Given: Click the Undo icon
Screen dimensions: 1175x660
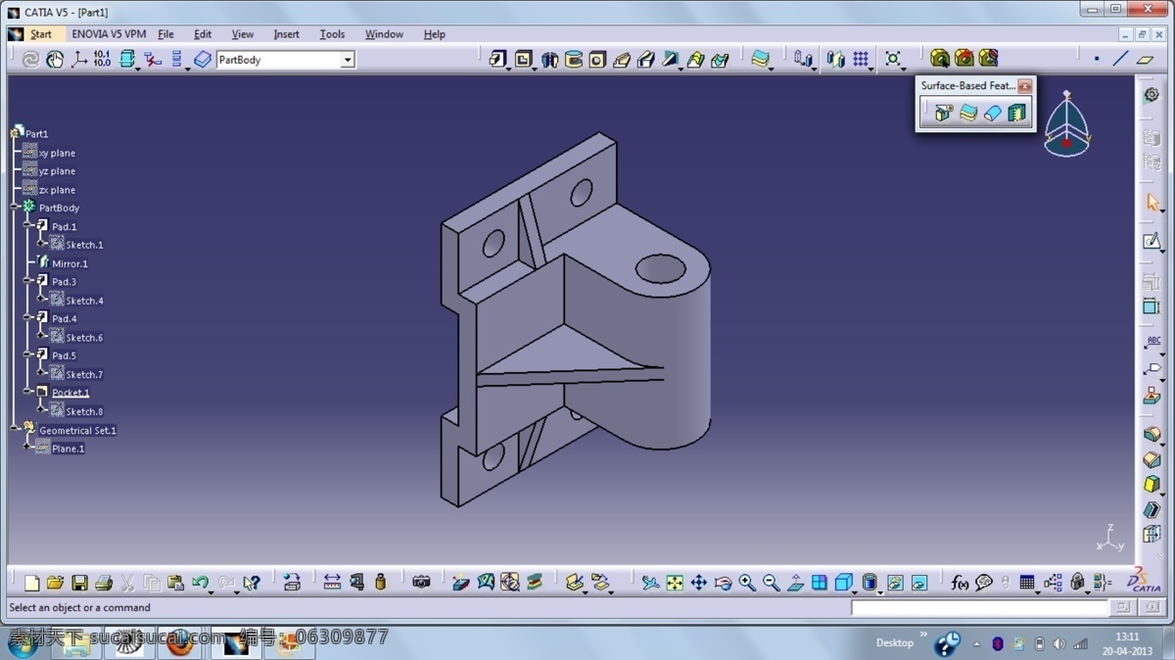Looking at the screenshot, I should [x=201, y=583].
